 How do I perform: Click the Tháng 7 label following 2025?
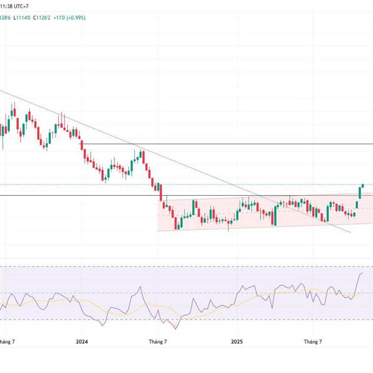point(313,341)
